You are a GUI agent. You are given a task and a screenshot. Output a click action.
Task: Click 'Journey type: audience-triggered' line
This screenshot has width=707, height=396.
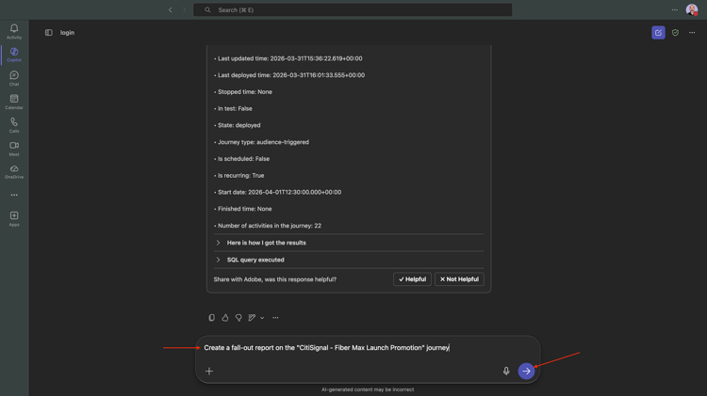point(261,142)
